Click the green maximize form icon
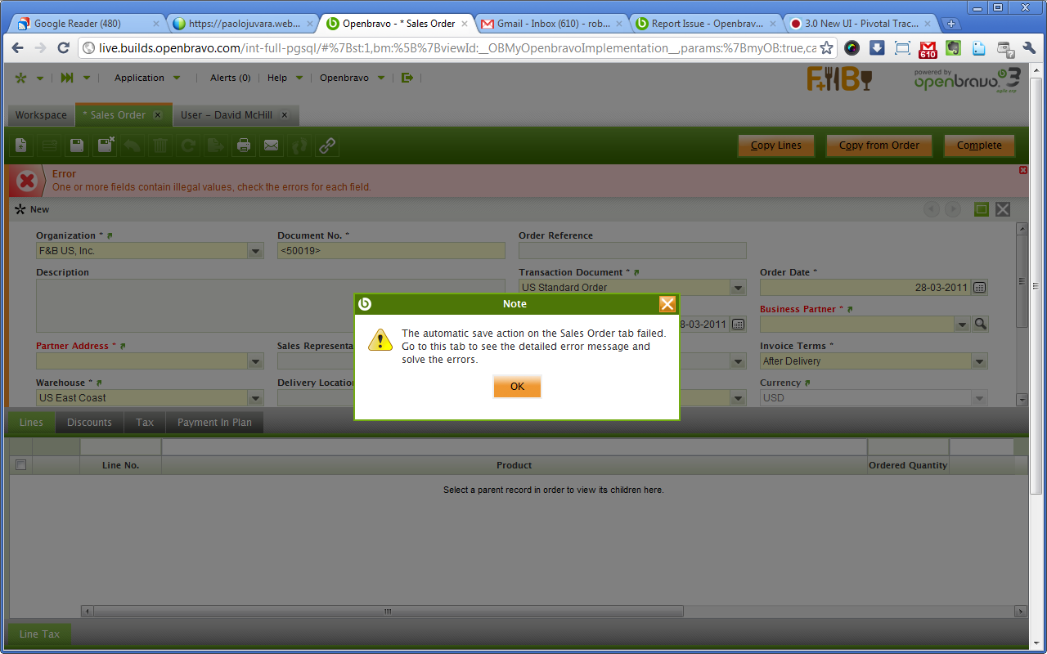The width and height of the screenshot is (1047, 654). (982, 209)
